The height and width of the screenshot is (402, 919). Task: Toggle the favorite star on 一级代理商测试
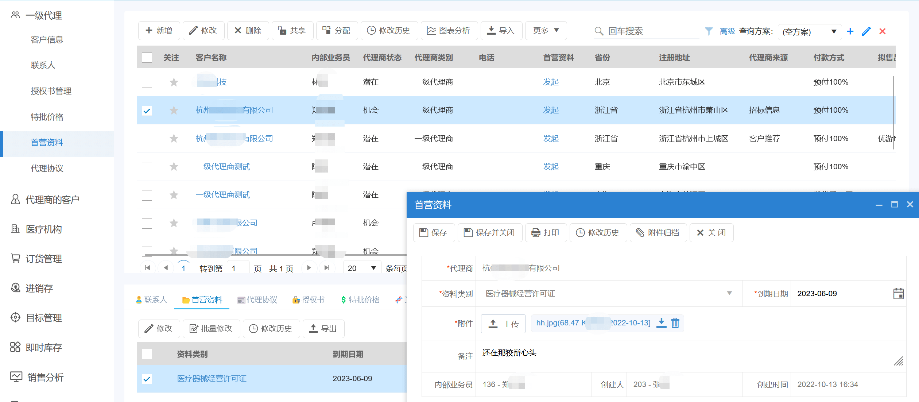[x=174, y=195]
